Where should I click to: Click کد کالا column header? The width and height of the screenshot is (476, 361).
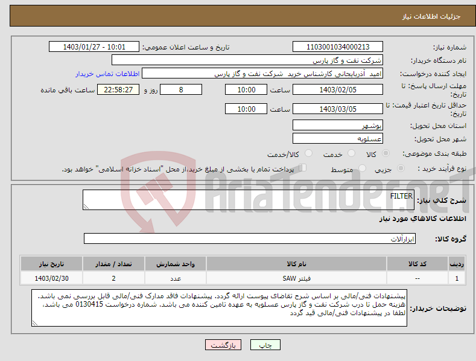click(x=417, y=264)
